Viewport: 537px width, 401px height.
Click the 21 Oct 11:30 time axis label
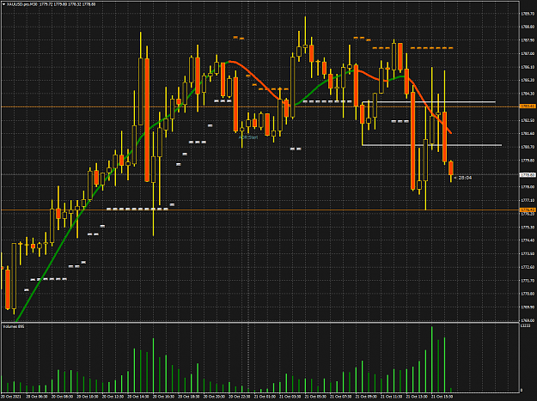click(x=392, y=397)
